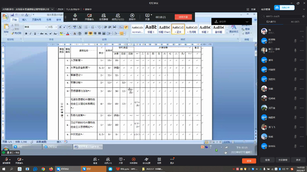Apply center alignment in the Word ribbon
The image size is (307, 172).
pos(90,34)
